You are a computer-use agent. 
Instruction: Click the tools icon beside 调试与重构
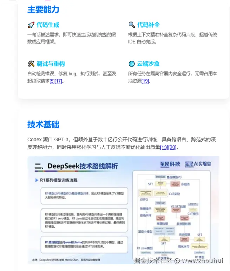pyautogui.click(x=31, y=64)
